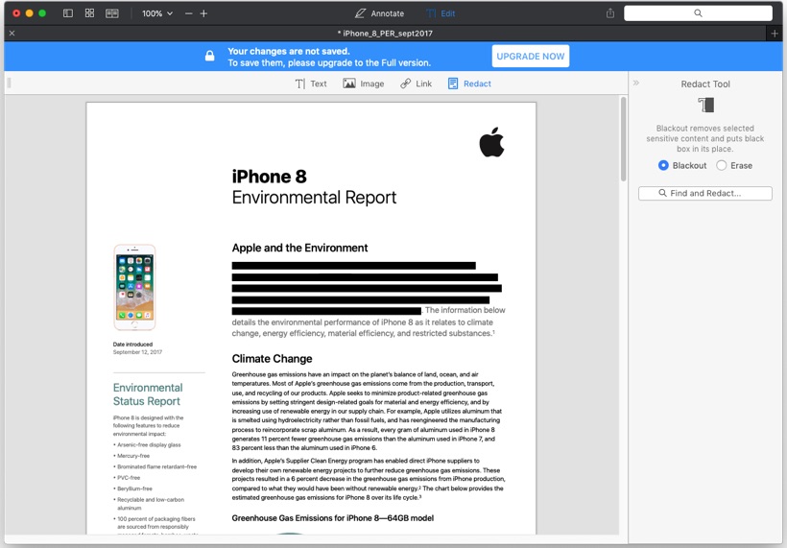Viewport: 787px width, 548px height.
Task: Zoom out with the minus button
Action: tap(189, 13)
